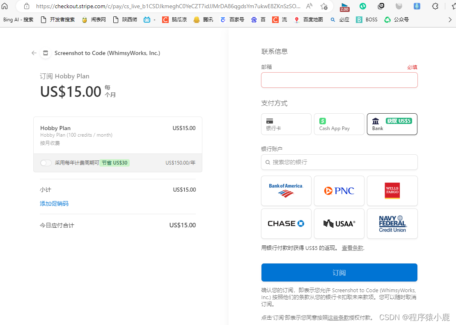Open the 开发者搜索 bookmark

57,19
